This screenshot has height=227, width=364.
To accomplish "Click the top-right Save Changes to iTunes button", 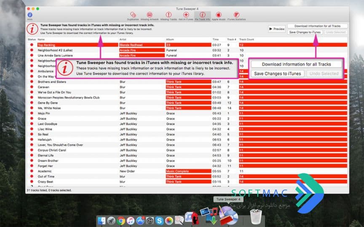I will point(305,32).
